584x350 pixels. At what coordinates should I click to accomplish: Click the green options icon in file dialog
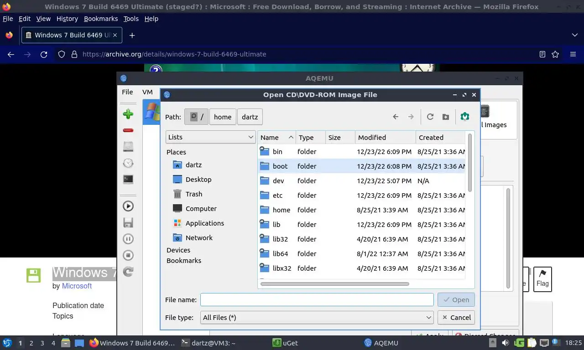click(465, 117)
